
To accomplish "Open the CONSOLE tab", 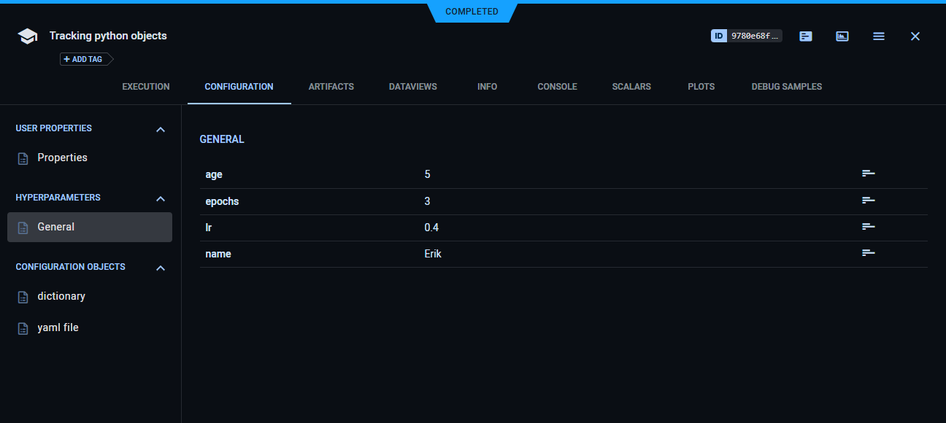I will coord(557,86).
